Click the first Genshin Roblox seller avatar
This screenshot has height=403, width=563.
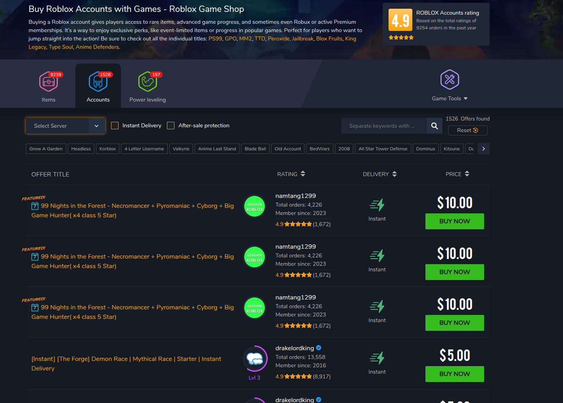point(255,207)
